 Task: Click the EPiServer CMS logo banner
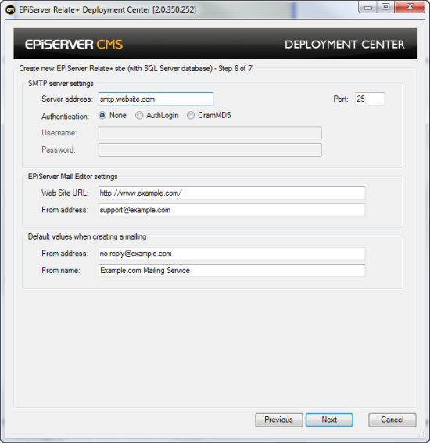[x=74, y=45]
